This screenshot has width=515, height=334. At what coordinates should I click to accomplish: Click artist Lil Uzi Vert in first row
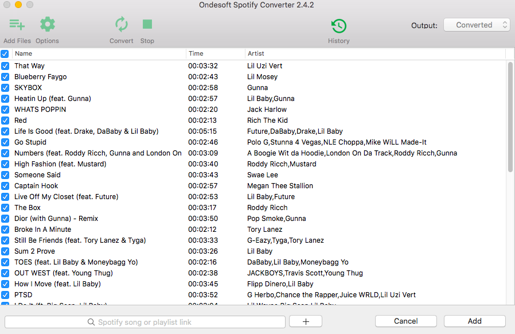click(x=265, y=66)
